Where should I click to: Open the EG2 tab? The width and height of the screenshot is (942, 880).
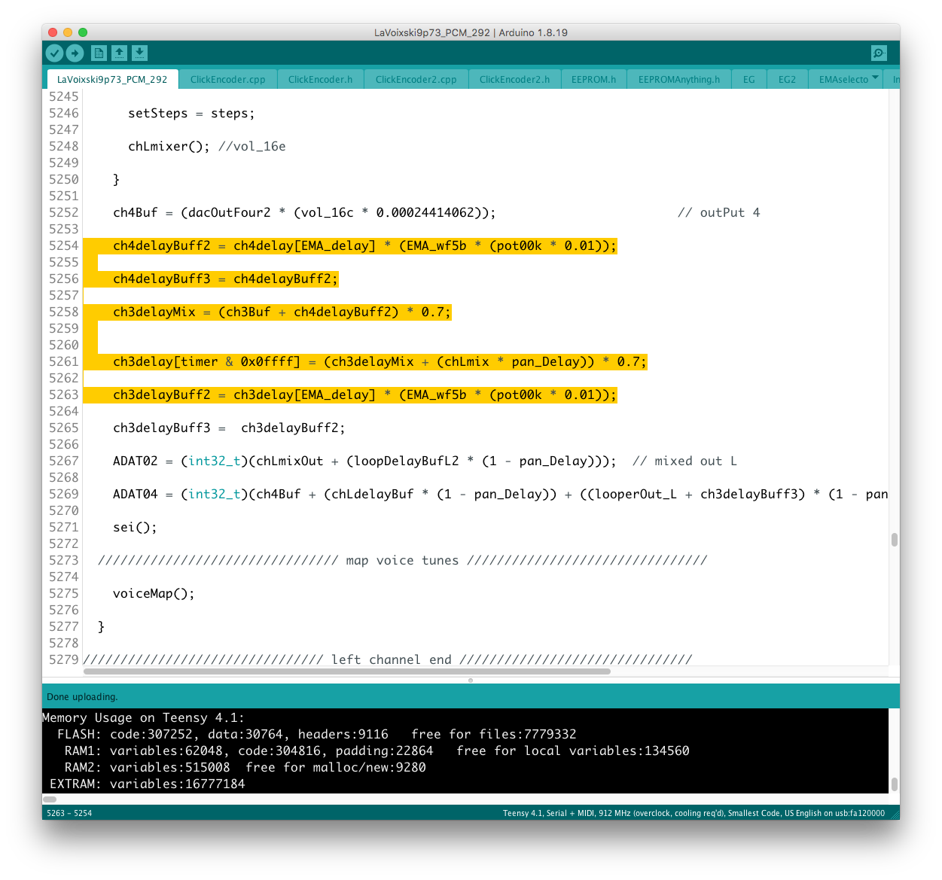[x=787, y=79]
